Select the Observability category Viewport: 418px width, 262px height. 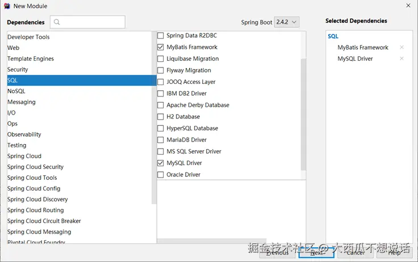point(79,134)
